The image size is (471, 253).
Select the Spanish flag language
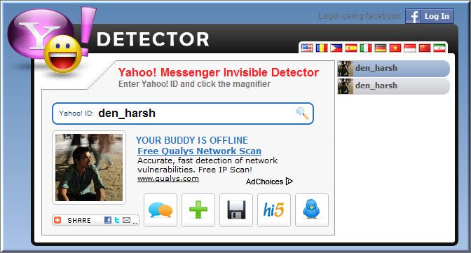point(351,48)
